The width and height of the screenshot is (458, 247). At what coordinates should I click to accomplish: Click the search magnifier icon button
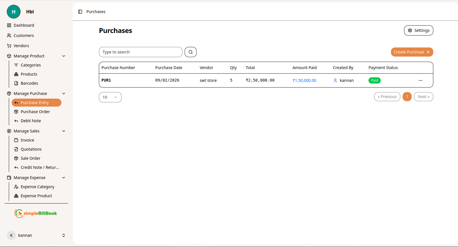click(190, 52)
